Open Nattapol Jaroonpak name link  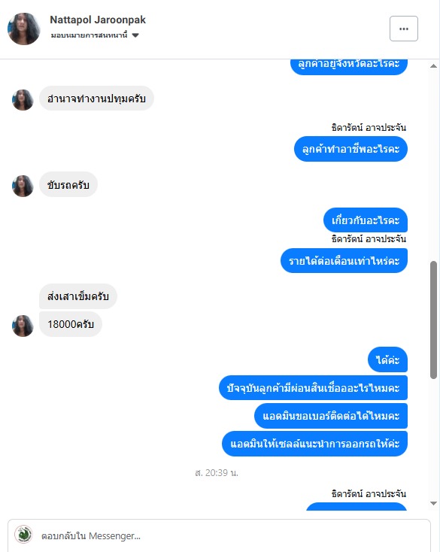tap(98, 20)
